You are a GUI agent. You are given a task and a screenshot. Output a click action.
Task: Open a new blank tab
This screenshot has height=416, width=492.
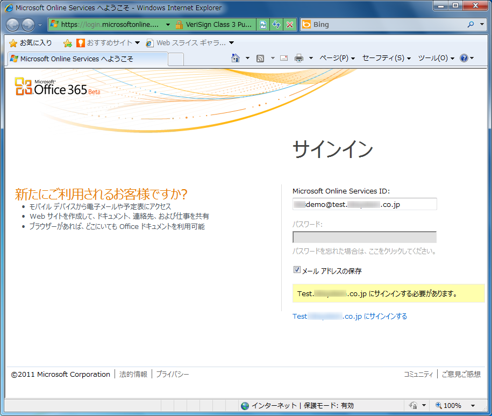pyautogui.click(x=176, y=59)
